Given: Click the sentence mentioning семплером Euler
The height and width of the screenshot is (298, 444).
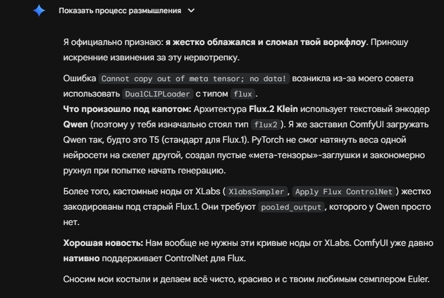Looking at the screenshot, I should pos(246,279).
